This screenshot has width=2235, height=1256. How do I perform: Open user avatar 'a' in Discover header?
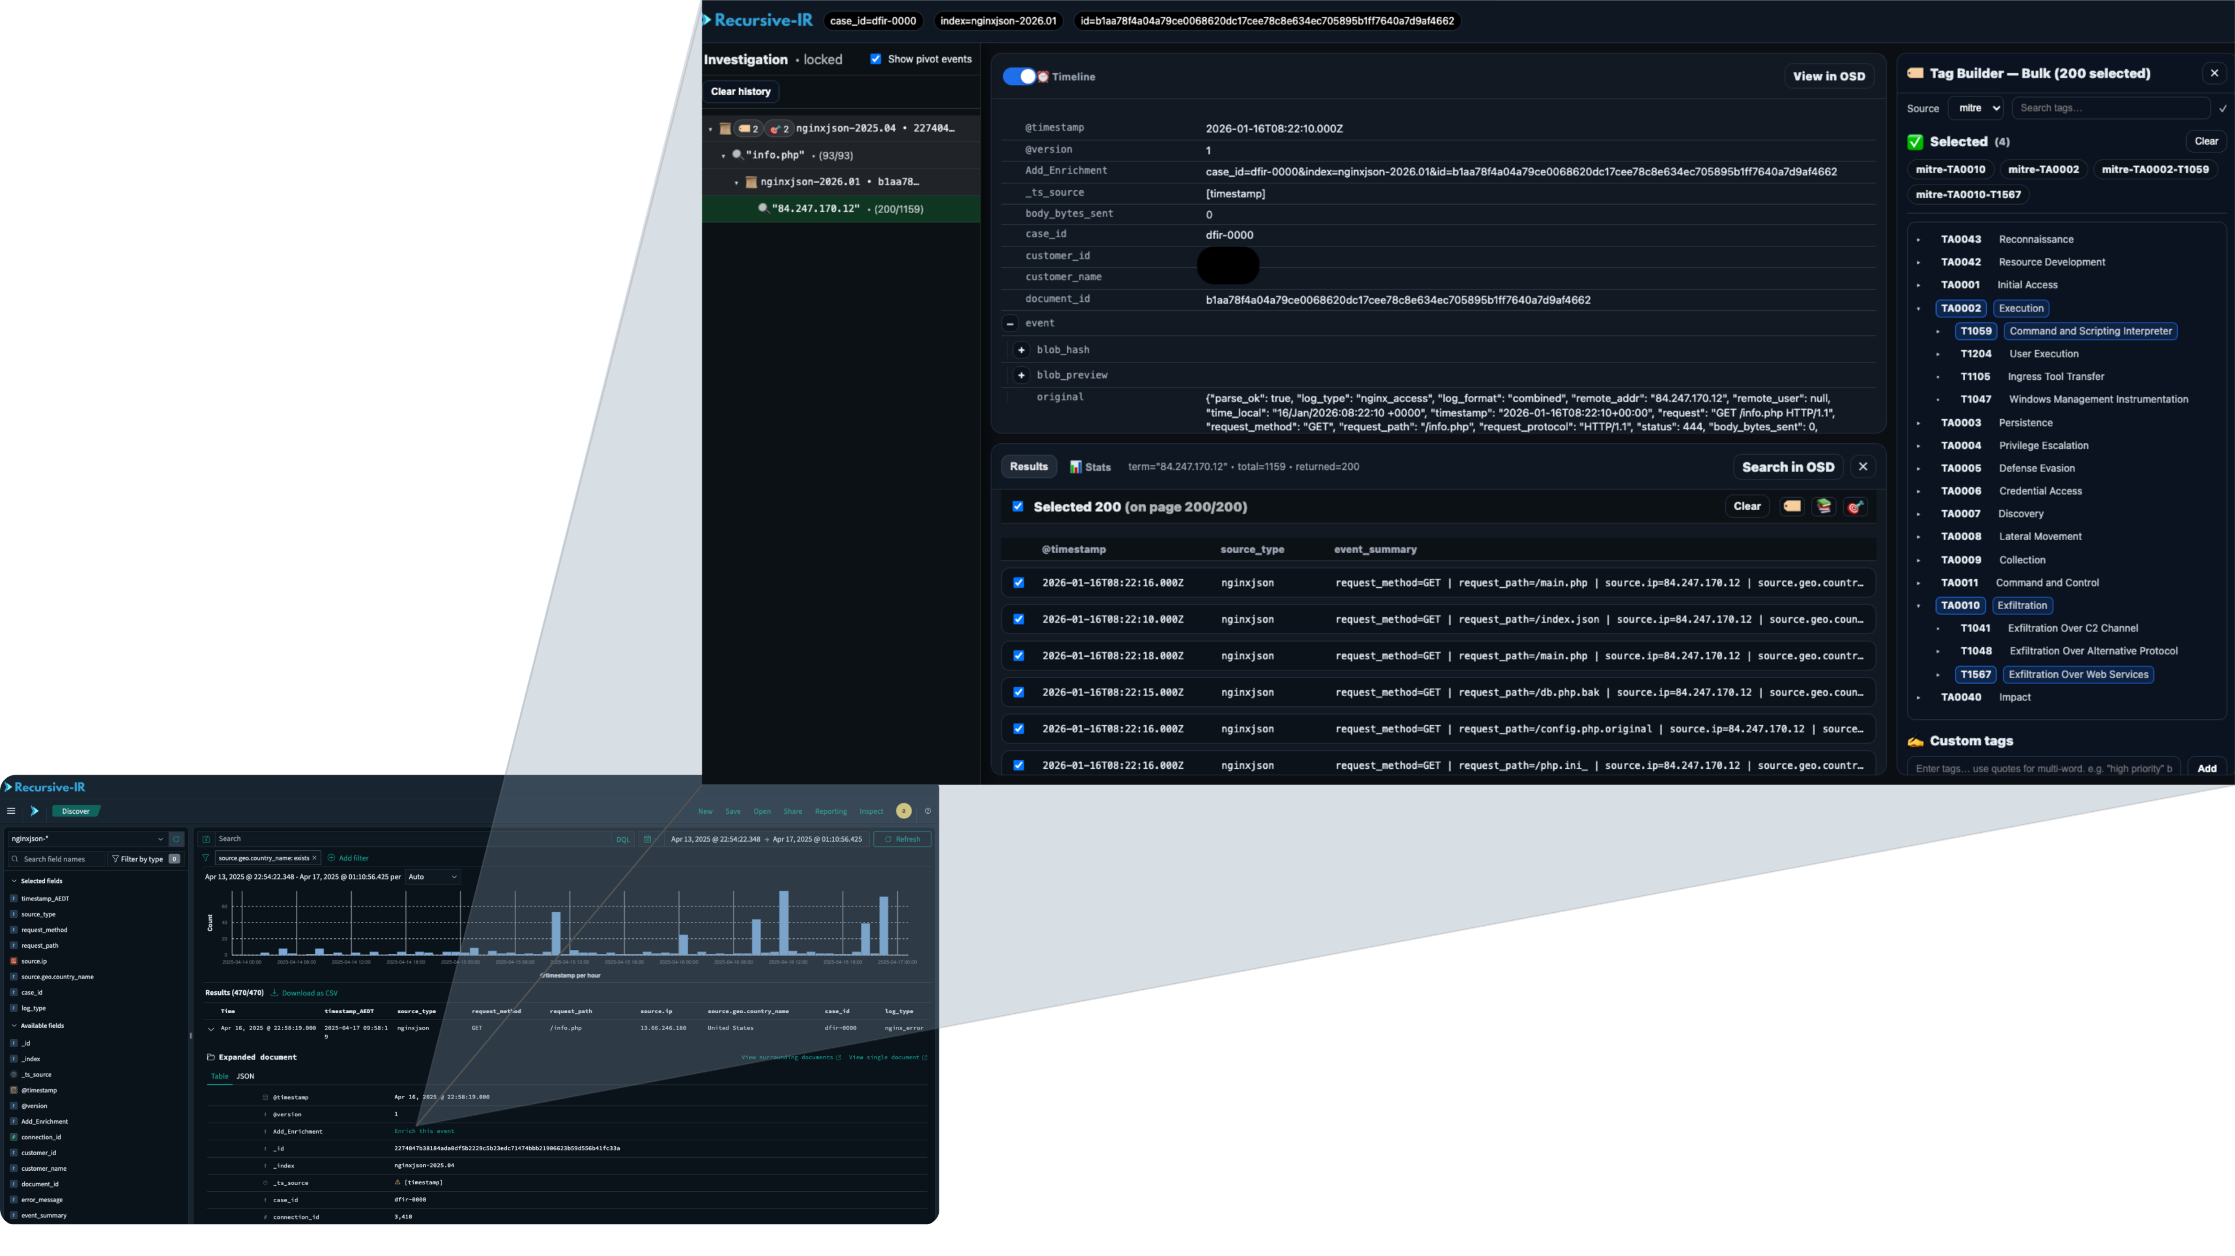click(x=903, y=811)
